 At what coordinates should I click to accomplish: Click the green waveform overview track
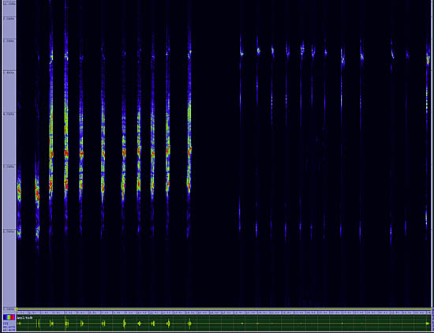point(224,323)
